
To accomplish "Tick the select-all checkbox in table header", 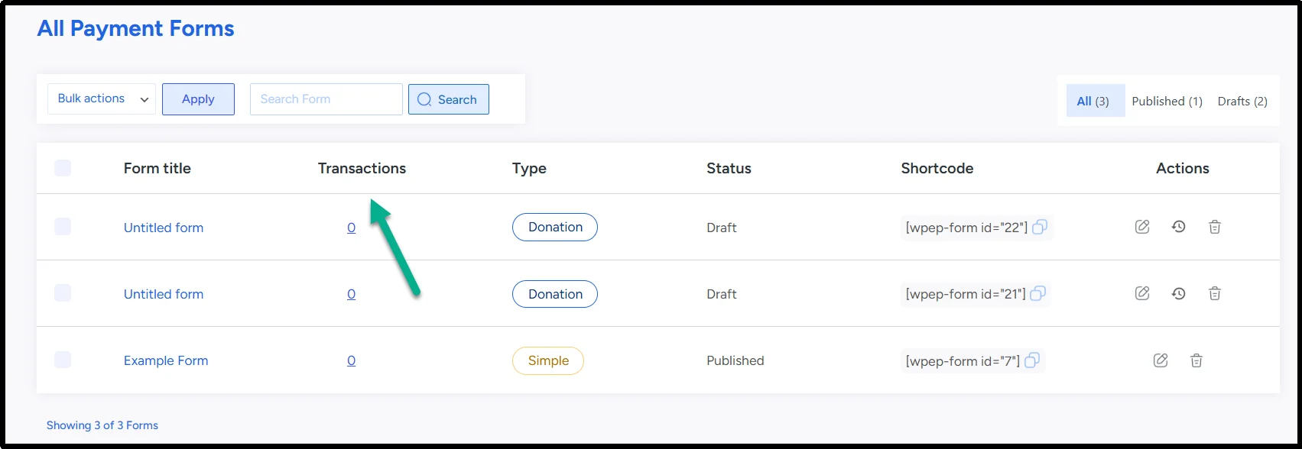I will pos(63,168).
